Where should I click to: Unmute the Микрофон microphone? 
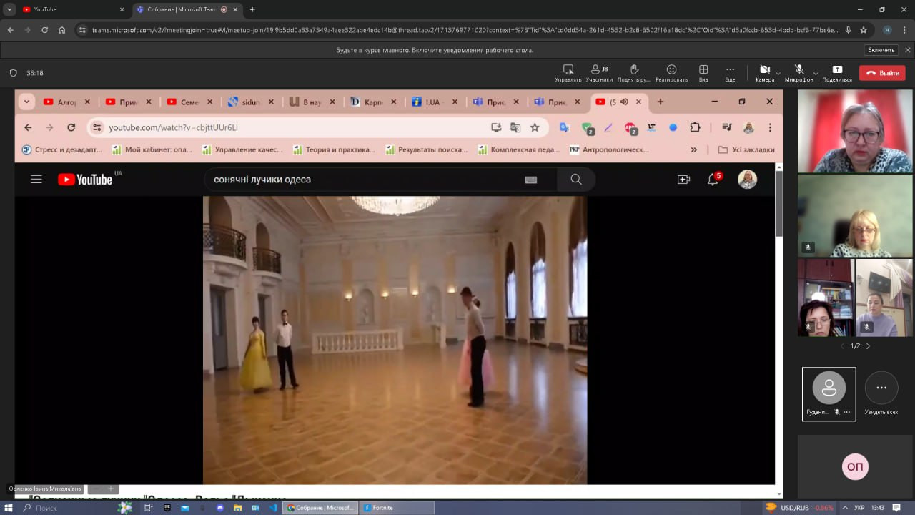pos(799,70)
